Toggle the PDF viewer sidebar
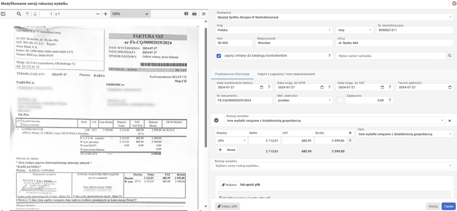The height and width of the screenshot is (211, 457). pyautogui.click(x=4, y=14)
